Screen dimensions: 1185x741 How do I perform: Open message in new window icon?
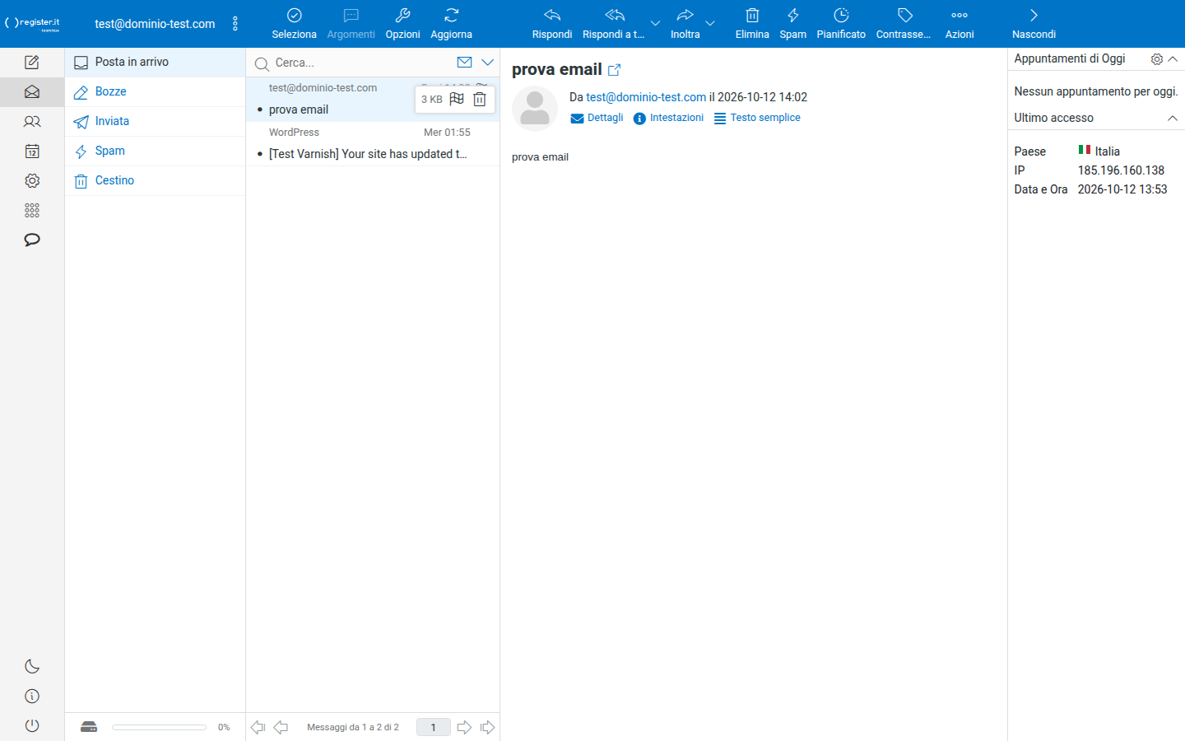[x=614, y=70]
